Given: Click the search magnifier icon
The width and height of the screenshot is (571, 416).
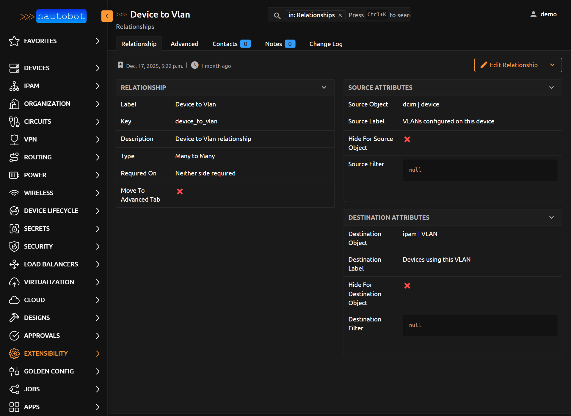Looking at the screenshot, I should click(277, 15).
